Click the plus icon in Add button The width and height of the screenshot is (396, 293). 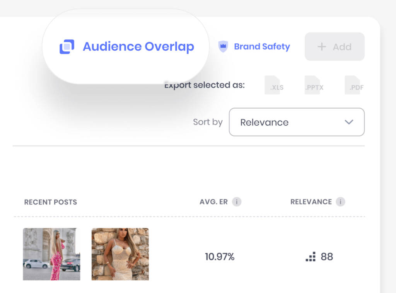322,47
